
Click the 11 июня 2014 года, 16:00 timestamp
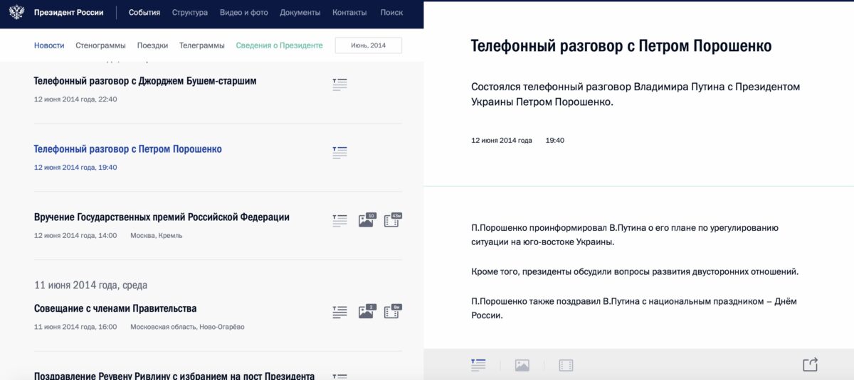[x=75, y=327]
